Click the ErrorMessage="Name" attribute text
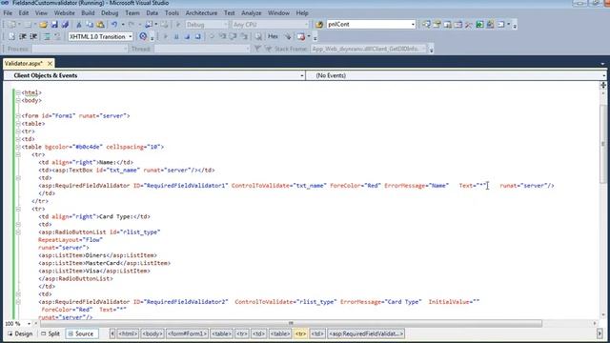This screenshot has width=610, height=343. click(417, 186)
